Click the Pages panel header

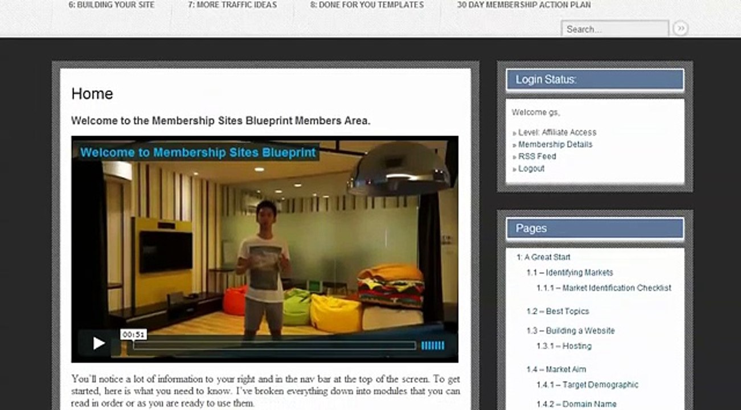pos(595,228)
